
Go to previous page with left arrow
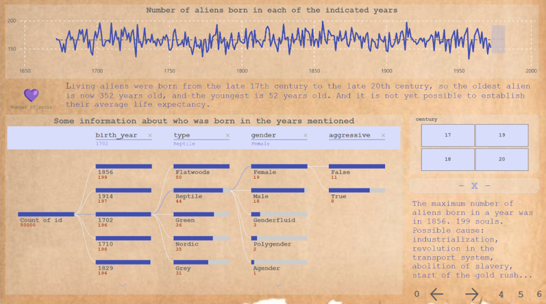[436, 294]
